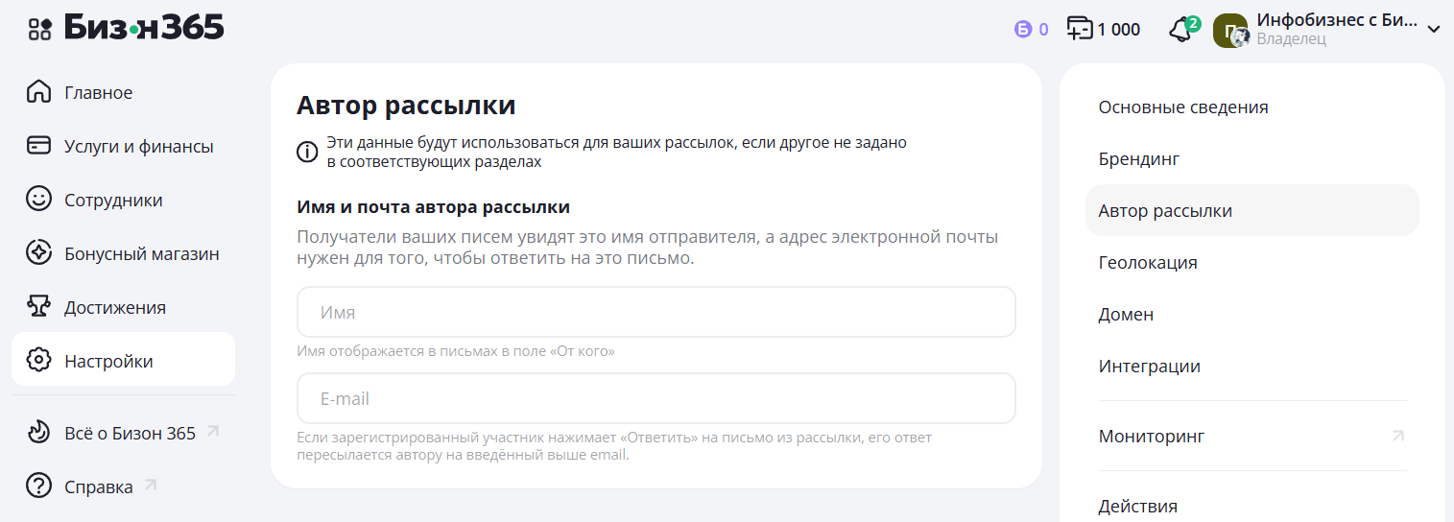Screen dimensions: 1454x522
Task: Click the Бизон365 logo
Action: (144, 28)
